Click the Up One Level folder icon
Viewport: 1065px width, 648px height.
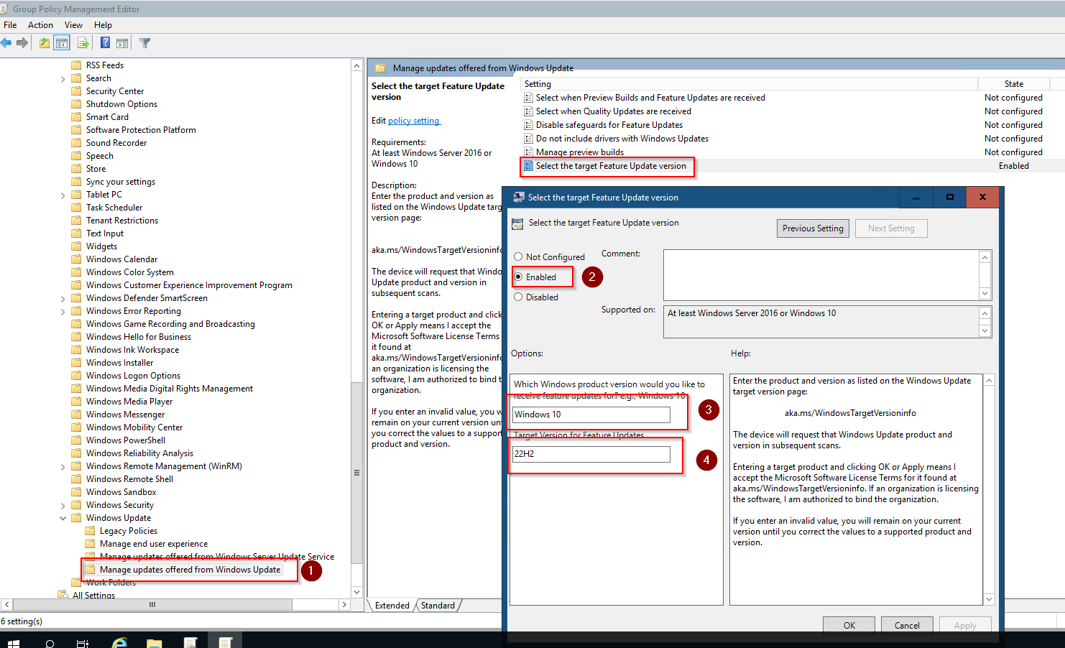tap(45, 43)
